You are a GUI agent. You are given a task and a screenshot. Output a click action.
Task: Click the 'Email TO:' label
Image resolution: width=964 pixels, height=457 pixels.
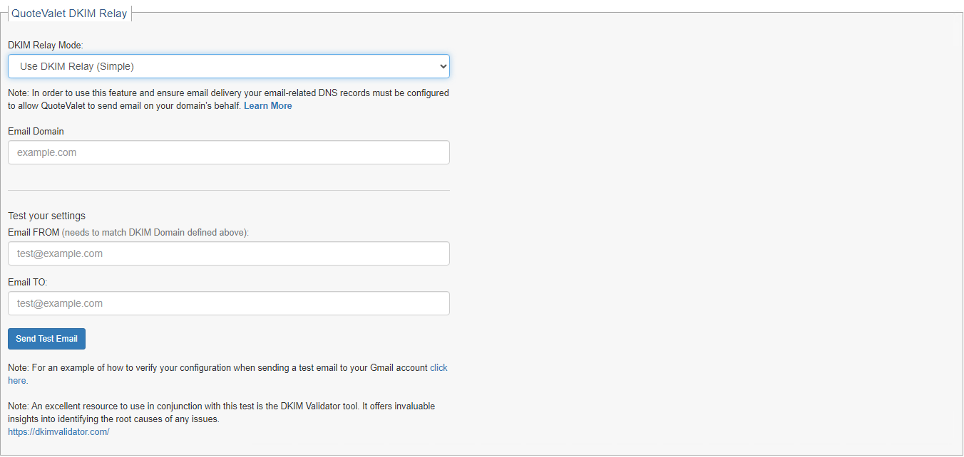pyautogui.click(x=28, y=283)
